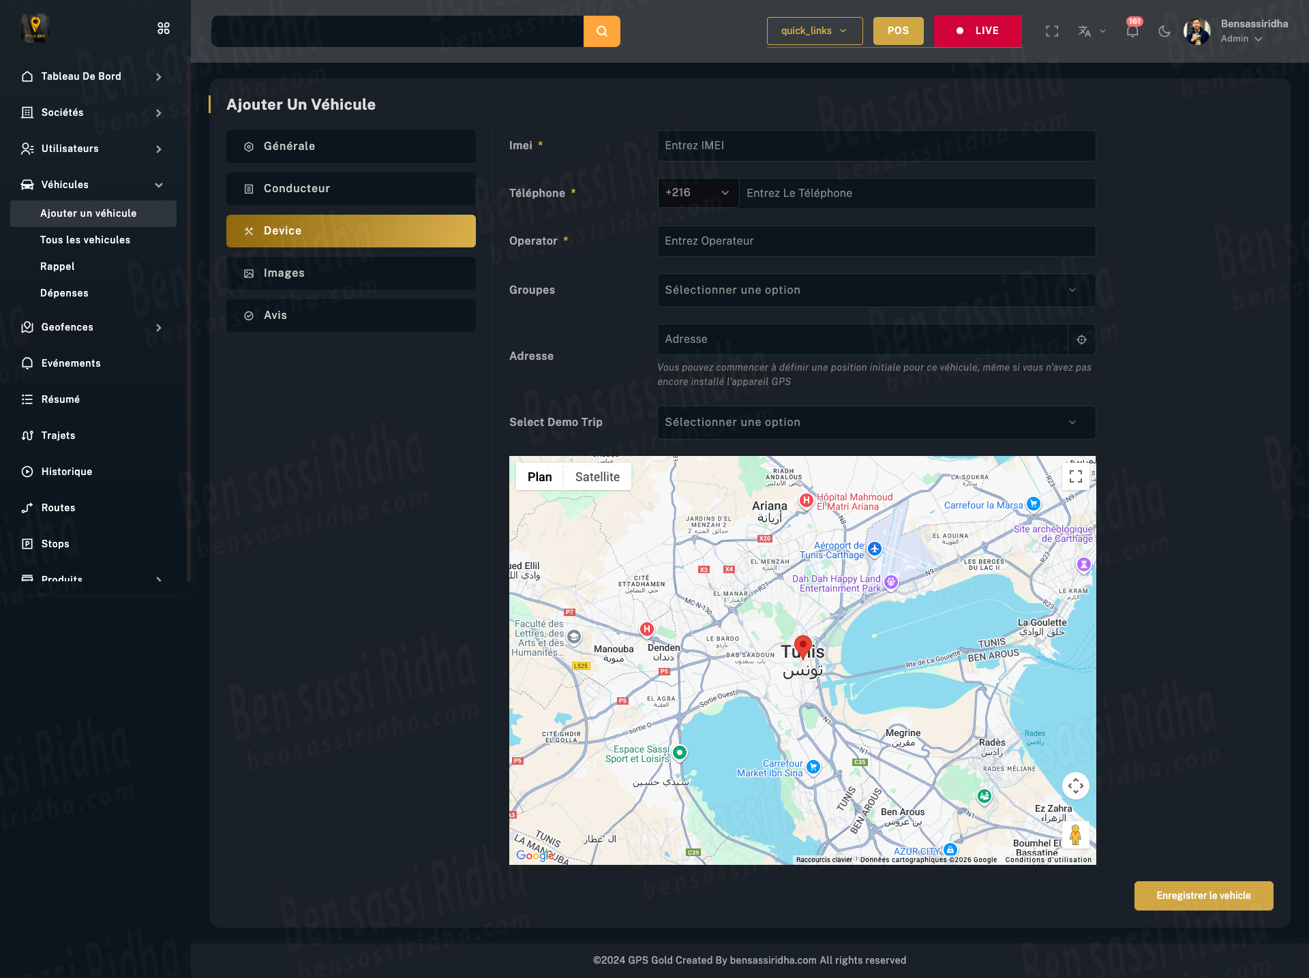Switch to the Conducteur tab
The image size is (1309, 978).
(350, 189)
